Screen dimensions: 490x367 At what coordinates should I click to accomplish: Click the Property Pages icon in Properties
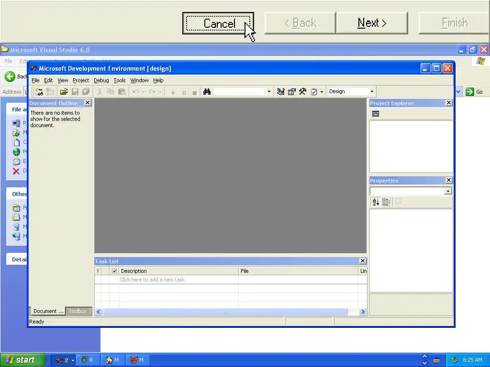[400, 202]
